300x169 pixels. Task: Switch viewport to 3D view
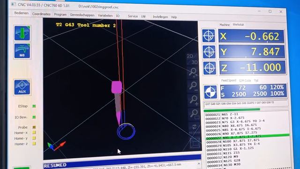[x=195, y=62]
